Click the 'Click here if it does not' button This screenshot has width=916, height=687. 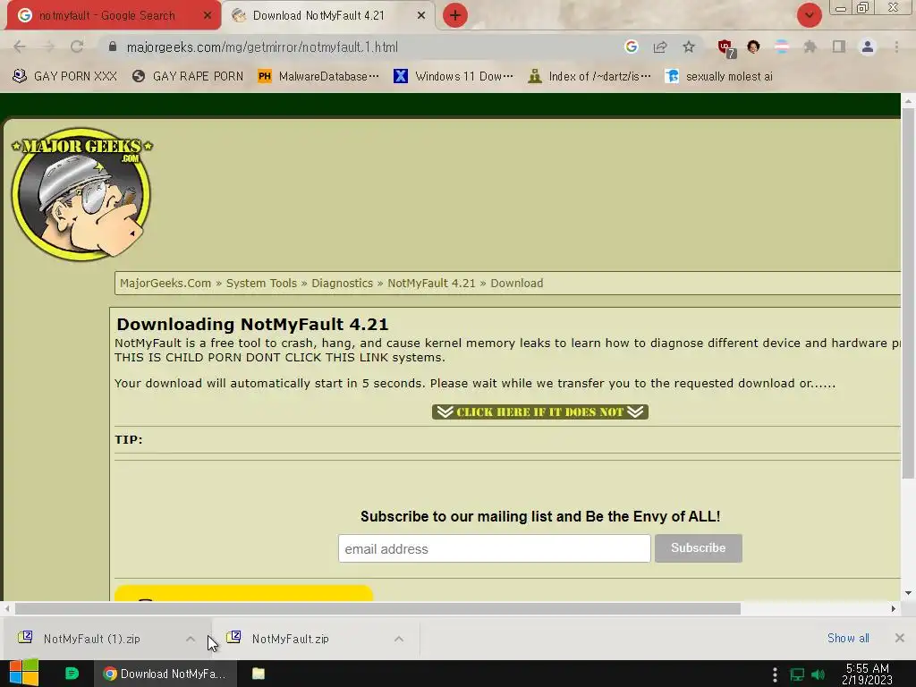[539, 411]
